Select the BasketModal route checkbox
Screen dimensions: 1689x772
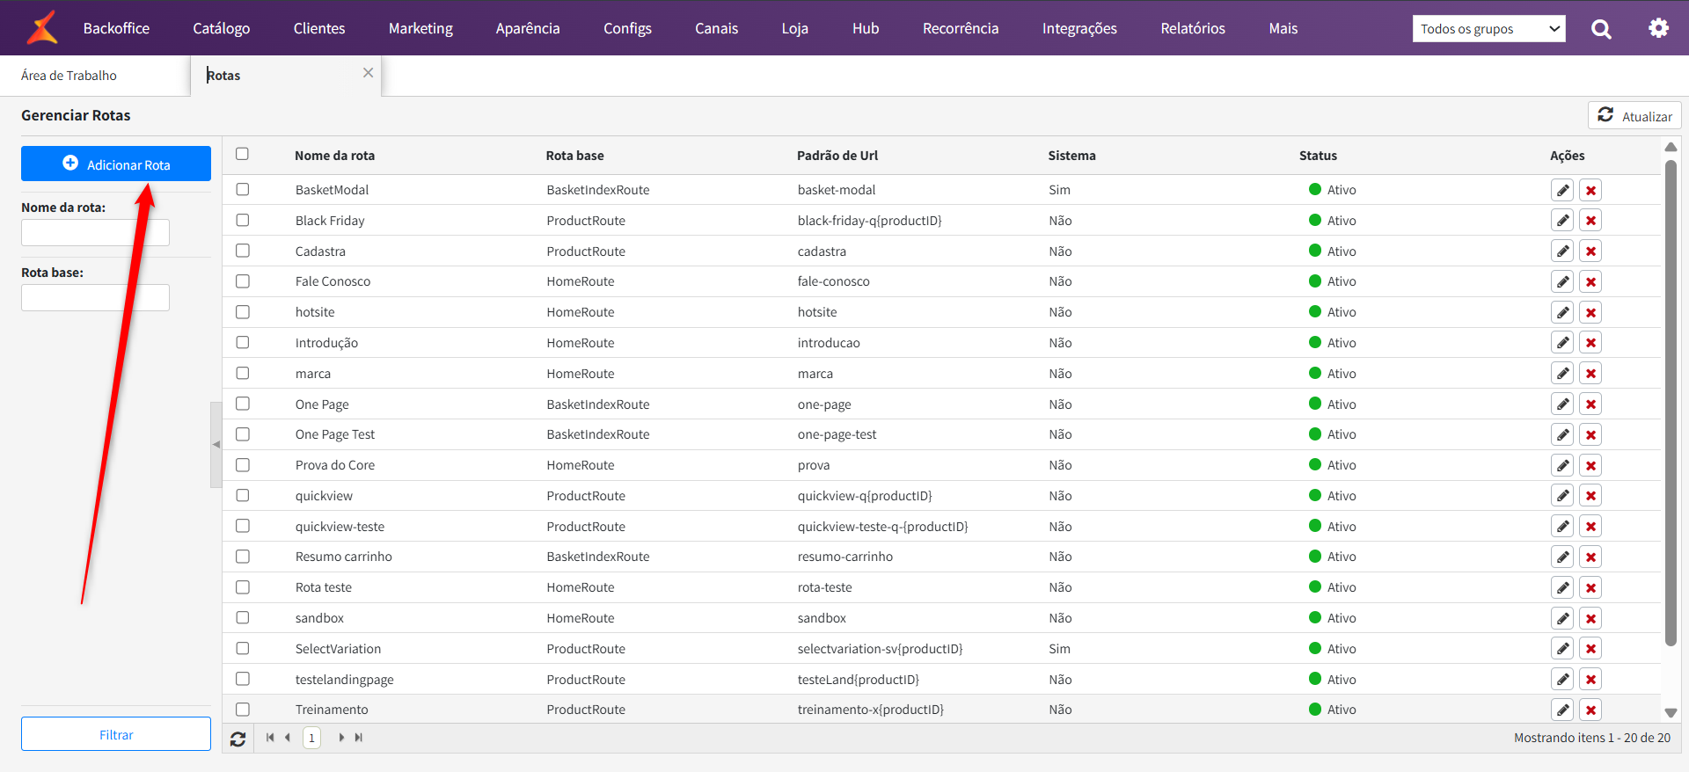243,190
